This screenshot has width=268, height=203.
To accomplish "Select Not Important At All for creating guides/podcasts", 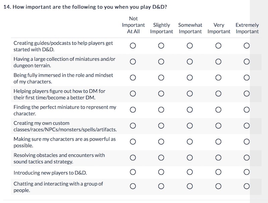I will tap(133, 46).
